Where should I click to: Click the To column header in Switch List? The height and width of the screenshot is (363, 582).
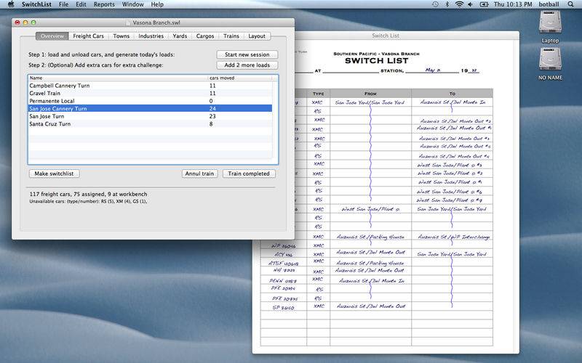452,94
